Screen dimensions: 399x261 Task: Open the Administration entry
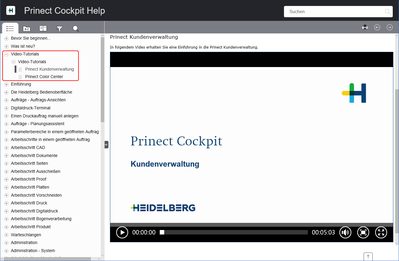[24, 243]
